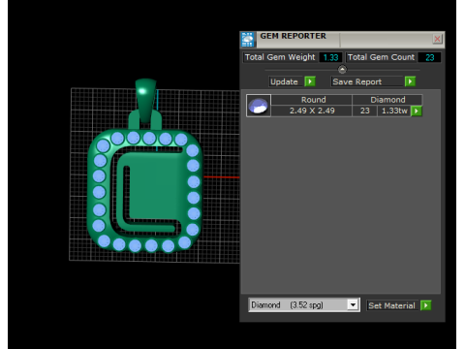This screenshot has height=349, width=465.
Task: Click the Round shape cell
Action: (312, 100)
